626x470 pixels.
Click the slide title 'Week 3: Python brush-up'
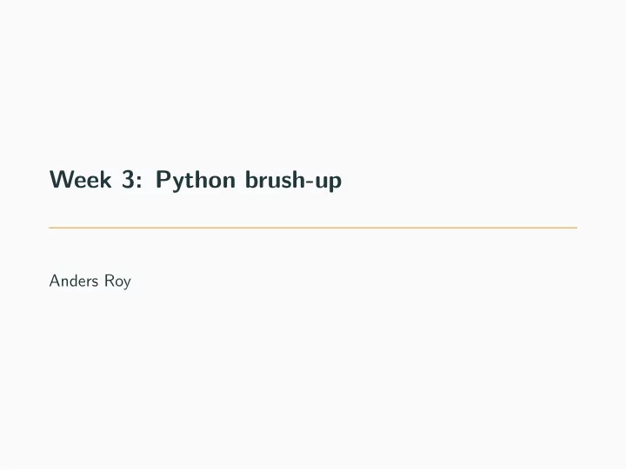click(x=196, y=181)
